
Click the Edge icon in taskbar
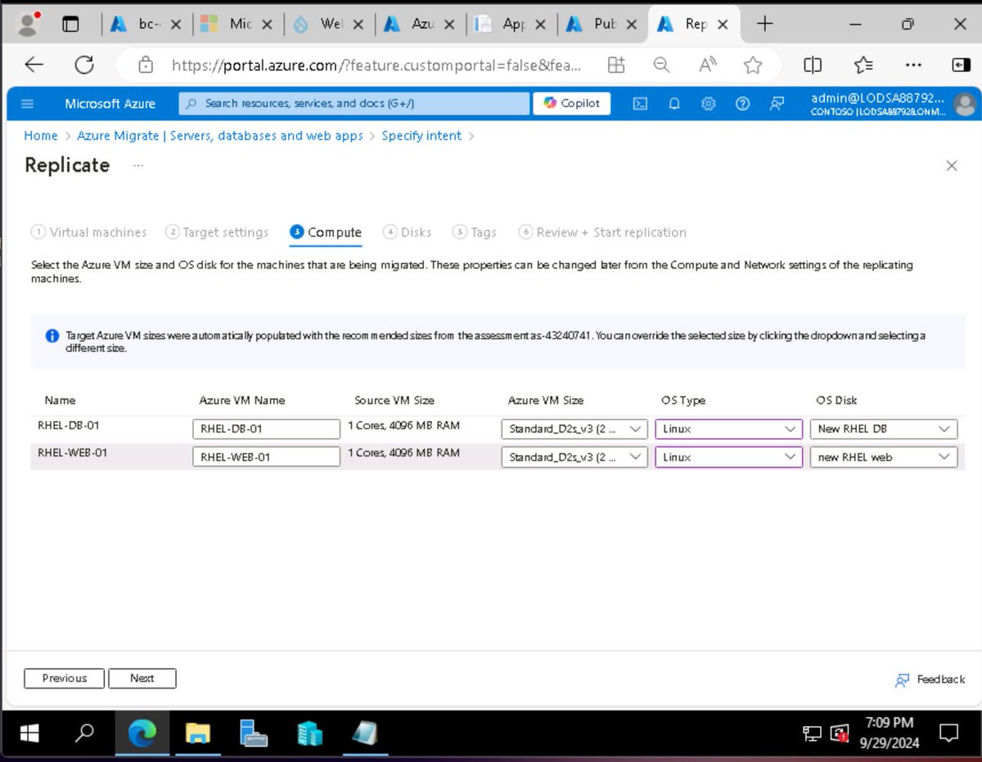point(142,734)
